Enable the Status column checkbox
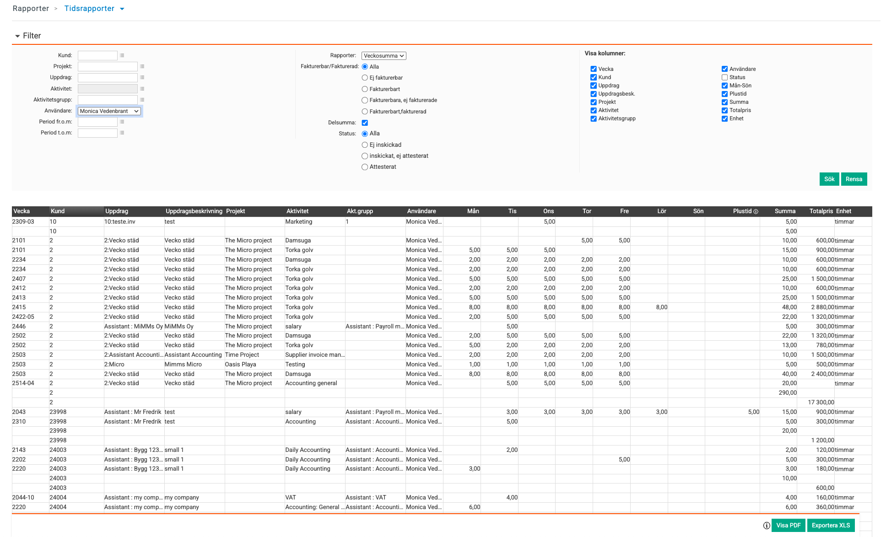 tap(724, 77)
